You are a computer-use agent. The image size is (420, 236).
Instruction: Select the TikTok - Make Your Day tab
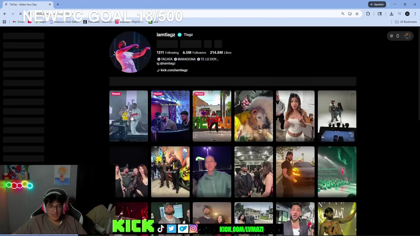27,4
